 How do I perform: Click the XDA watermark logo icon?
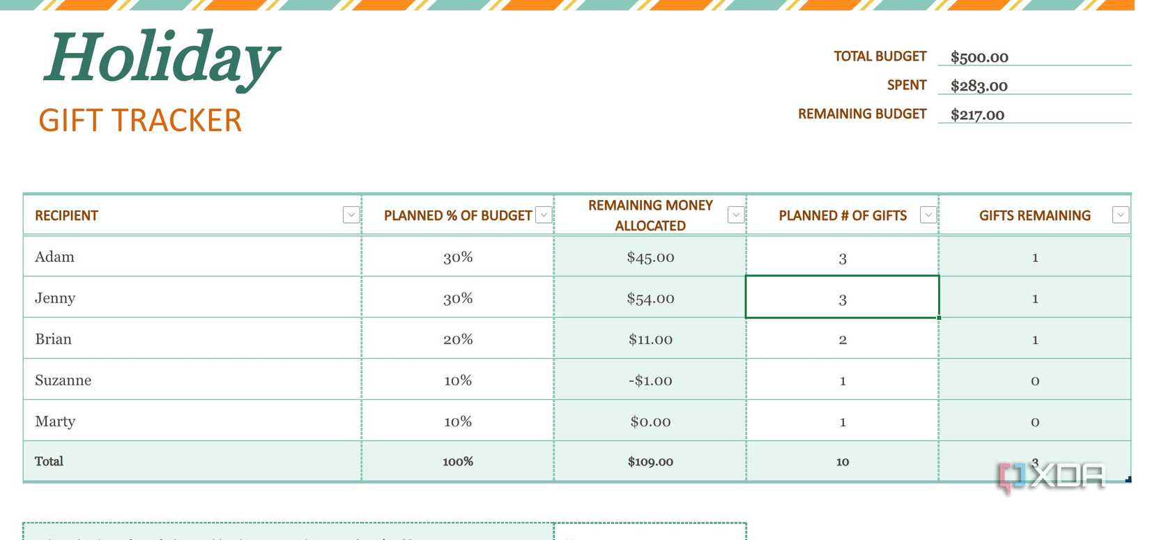(x=1011, y=475)
